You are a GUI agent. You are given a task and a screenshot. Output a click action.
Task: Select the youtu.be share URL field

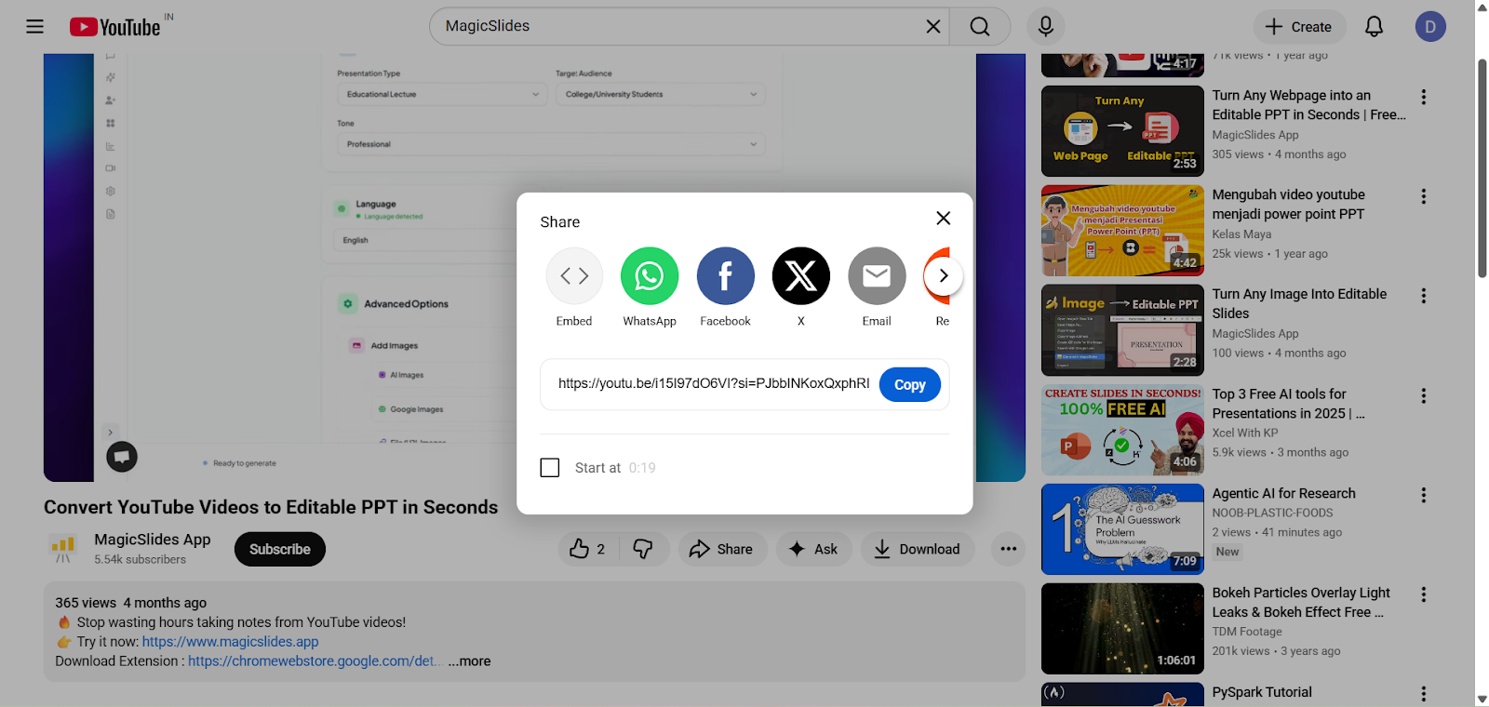pos(714,383)
